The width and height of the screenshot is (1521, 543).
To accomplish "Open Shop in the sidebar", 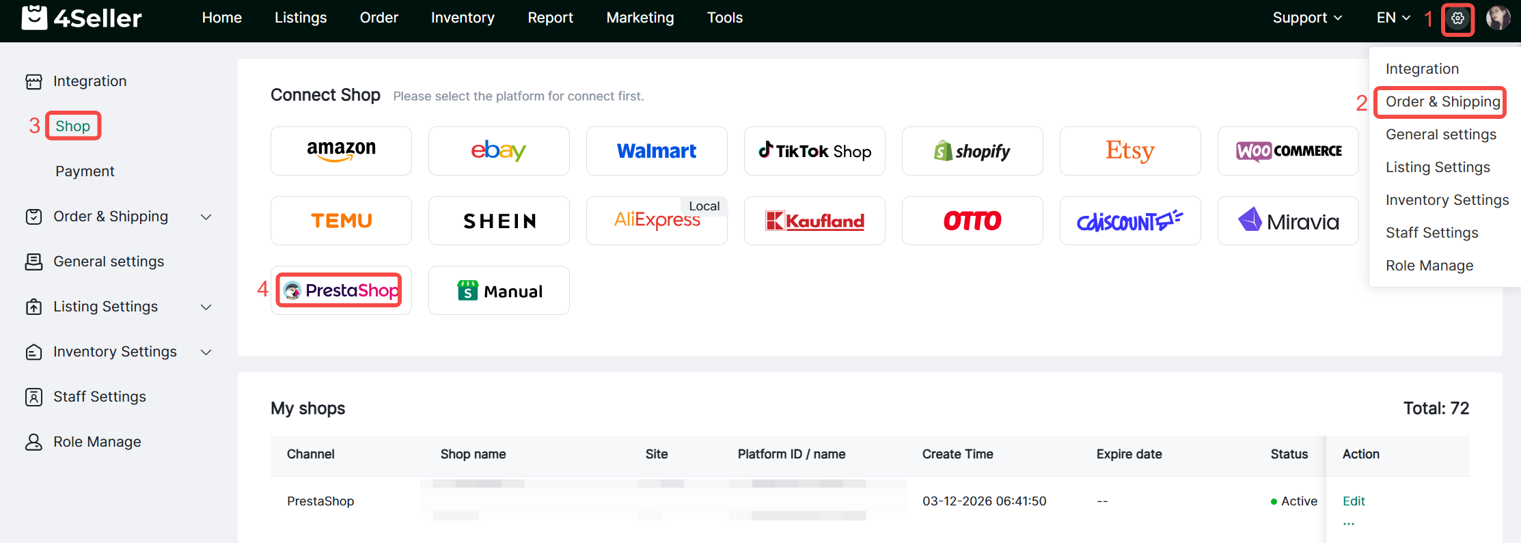I will tap(72, 126).
